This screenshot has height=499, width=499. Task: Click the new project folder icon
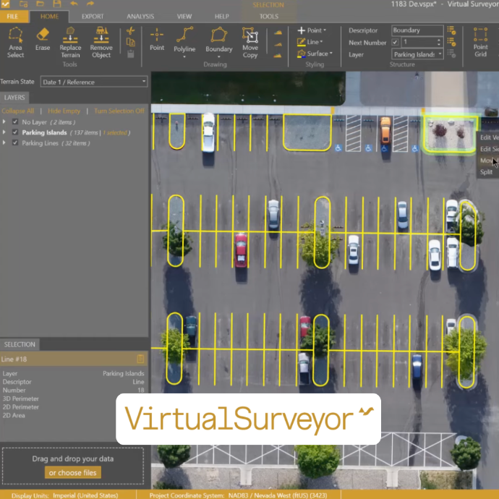tap(24, 4)
